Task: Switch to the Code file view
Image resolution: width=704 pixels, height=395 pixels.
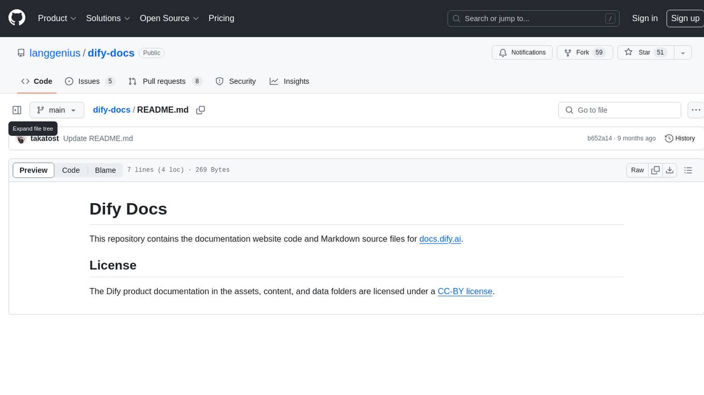Action: (x=71, y=170)
